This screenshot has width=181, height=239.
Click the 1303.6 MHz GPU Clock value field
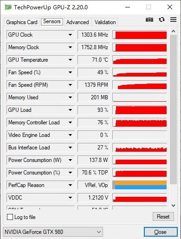[x=94, y=35]
